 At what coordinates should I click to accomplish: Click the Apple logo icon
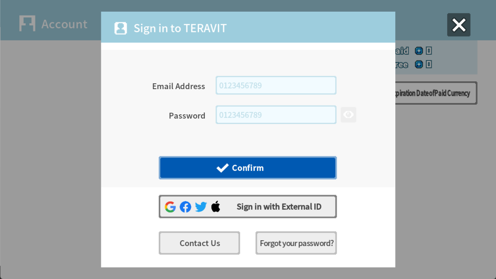coord(216,206)
